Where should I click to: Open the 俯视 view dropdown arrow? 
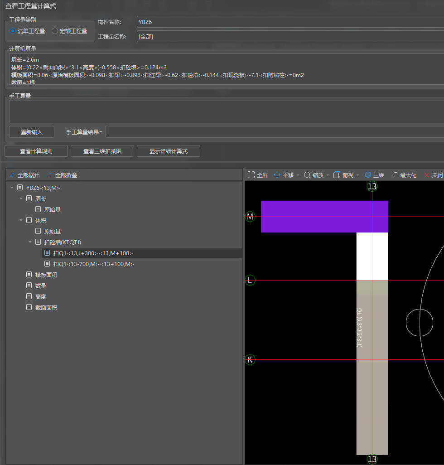358,175
